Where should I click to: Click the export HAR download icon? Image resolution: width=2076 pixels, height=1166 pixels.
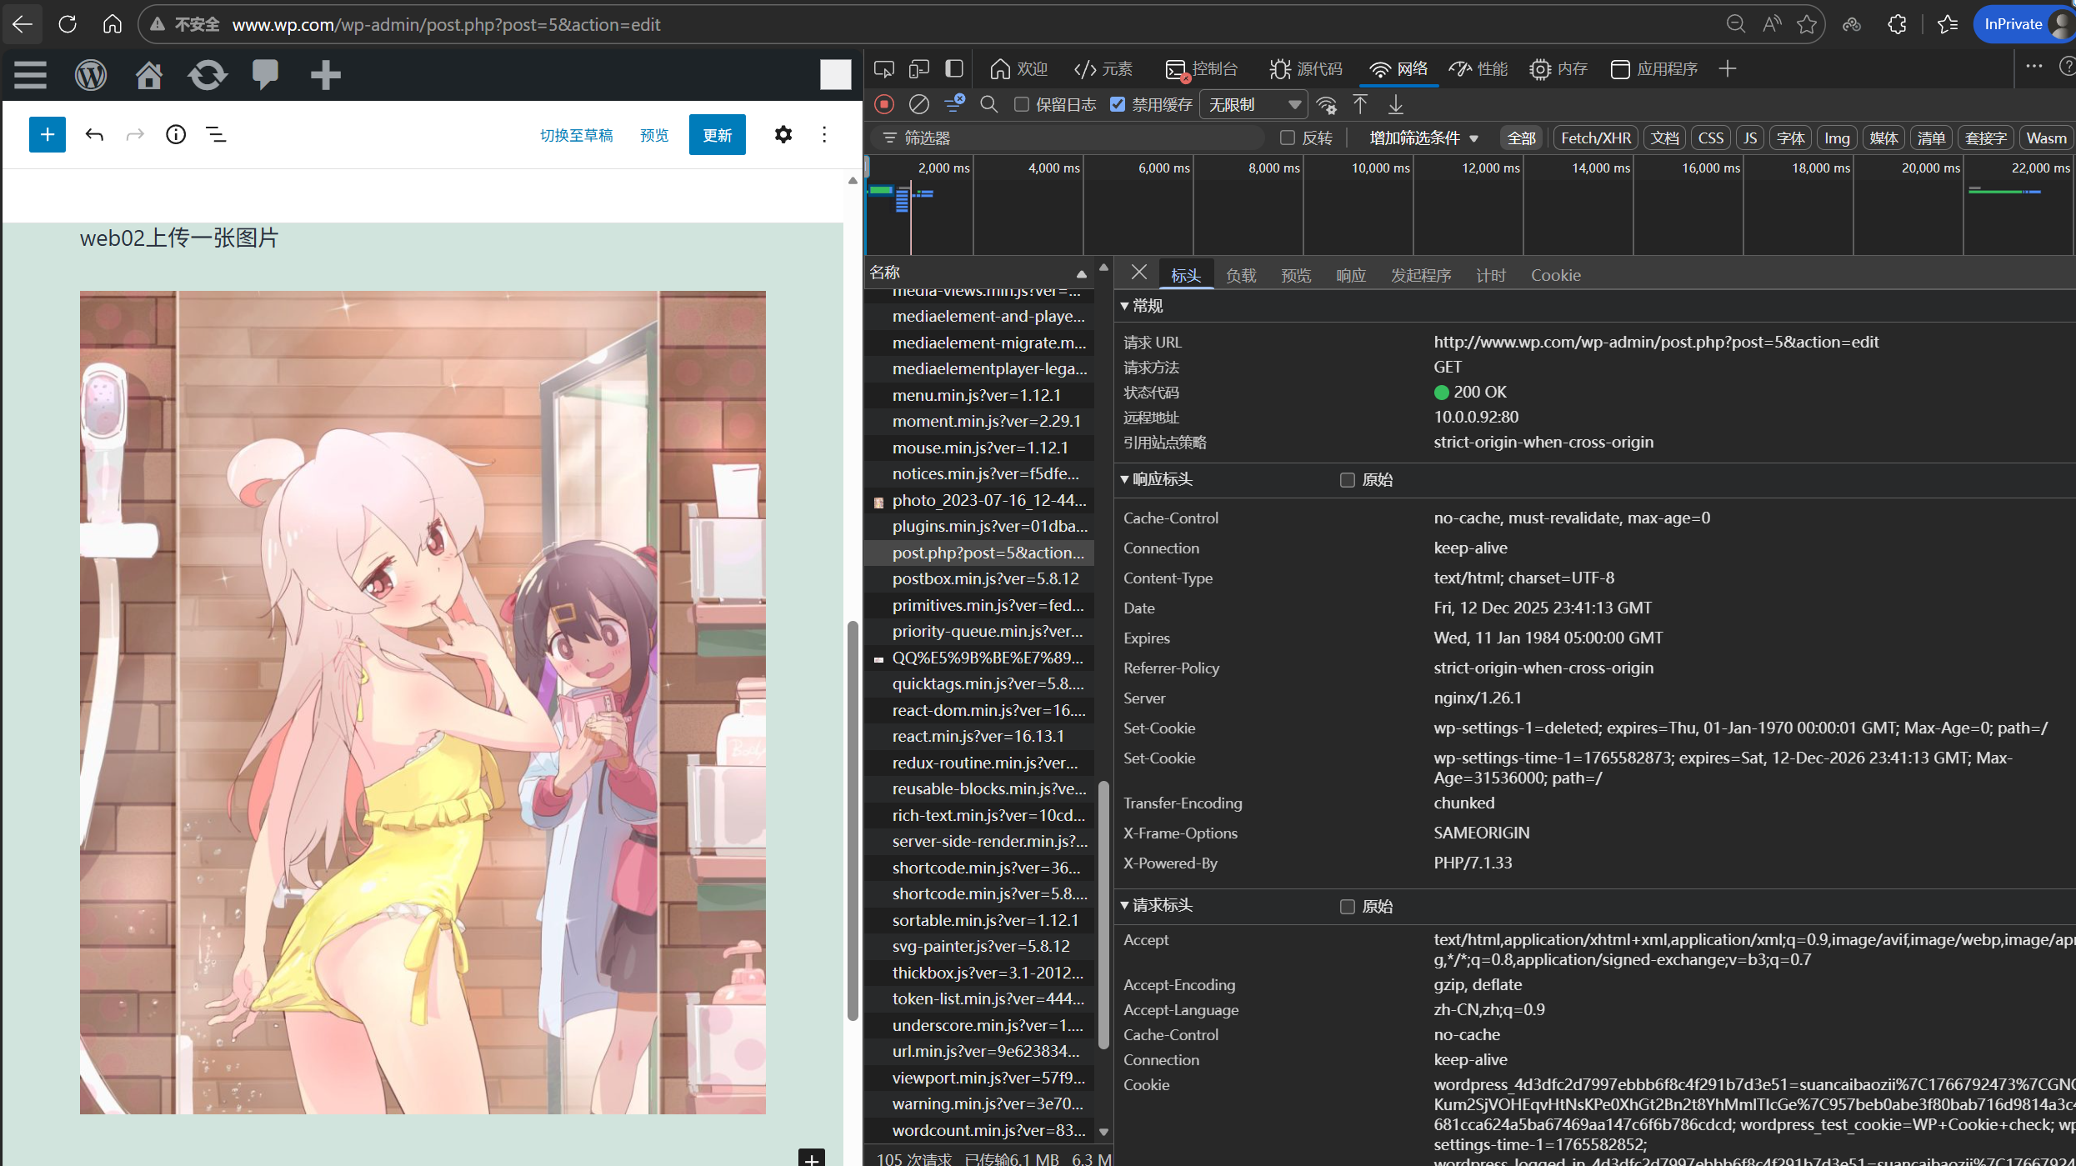pyautogui.click(x=1395, y=105)
